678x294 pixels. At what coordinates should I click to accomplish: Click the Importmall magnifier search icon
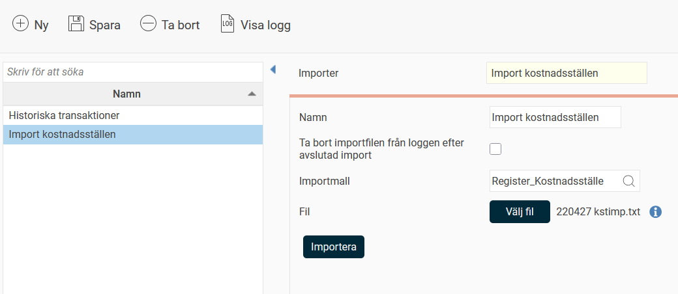coord(629,181)
